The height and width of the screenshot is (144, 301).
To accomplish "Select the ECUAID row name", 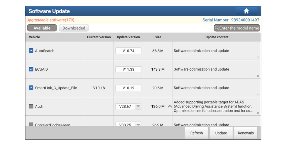I will pos(41,69).
